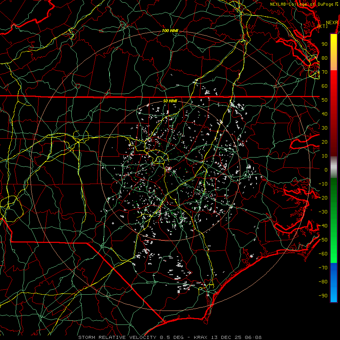Click the 0 knot value on color scale

[x=326, y=170]
